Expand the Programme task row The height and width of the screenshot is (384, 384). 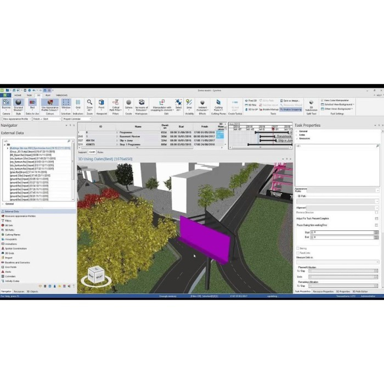pos(117,133)
